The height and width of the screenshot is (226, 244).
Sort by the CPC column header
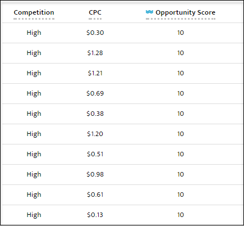[95, 12]
